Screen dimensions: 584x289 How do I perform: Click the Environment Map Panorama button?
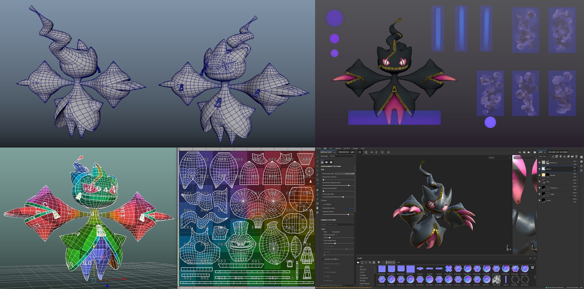344,173
